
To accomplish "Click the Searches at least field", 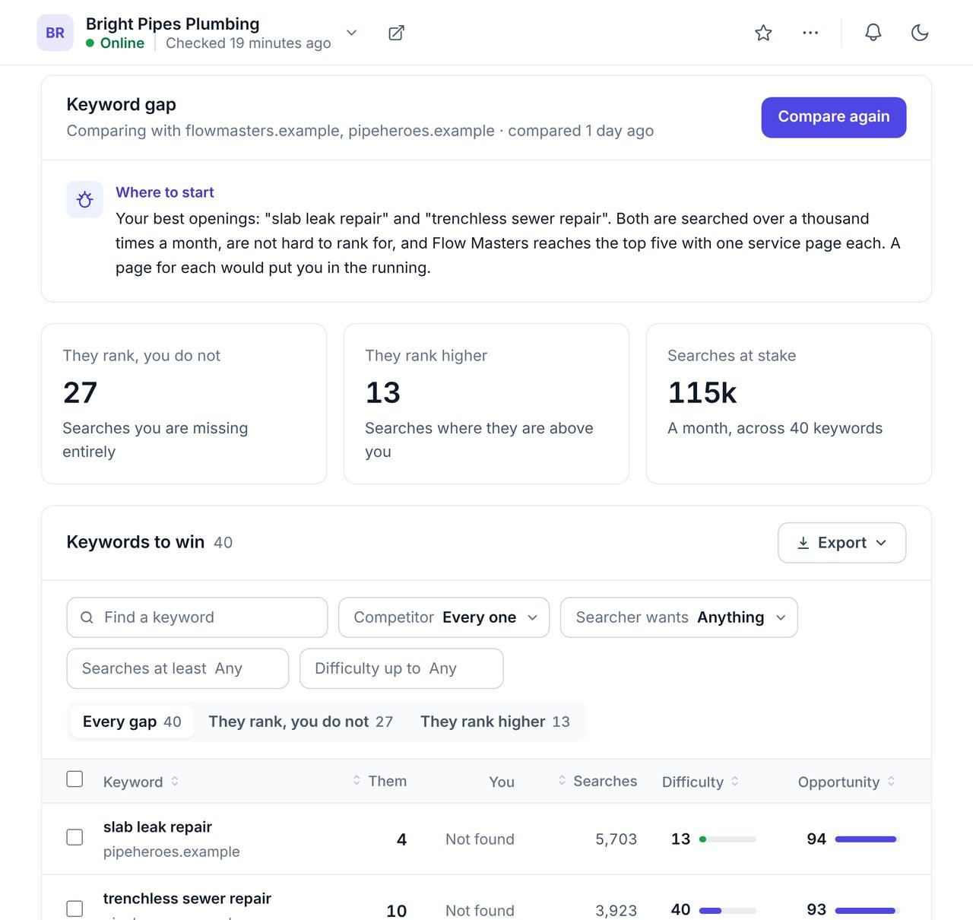I will tap(178, 668).
